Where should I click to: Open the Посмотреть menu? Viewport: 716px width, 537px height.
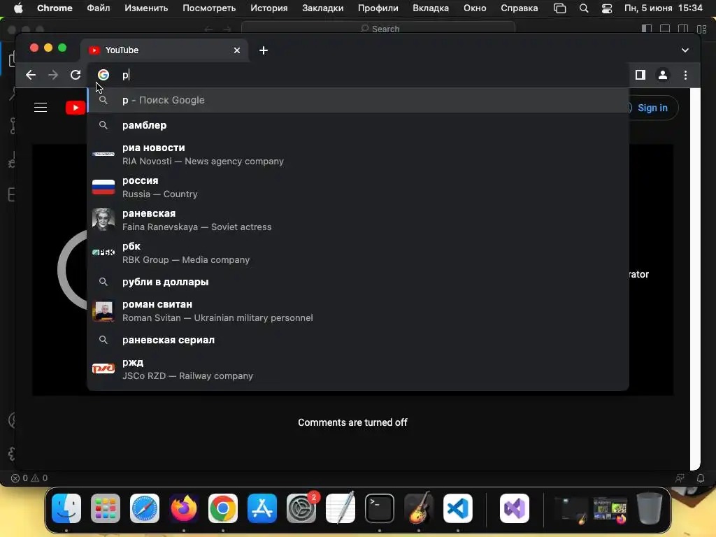point(209,8)
